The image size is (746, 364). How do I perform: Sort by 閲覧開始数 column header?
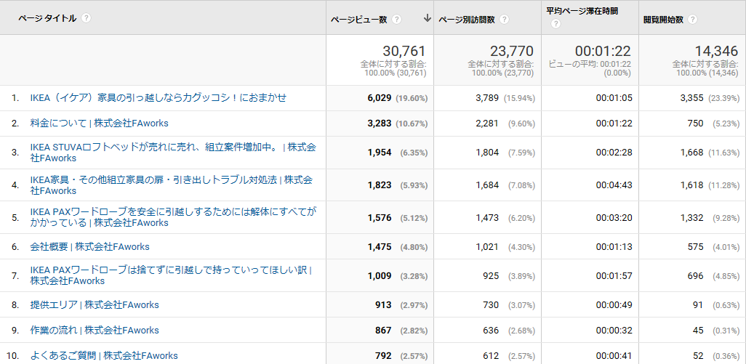click(x=663, y=20)
